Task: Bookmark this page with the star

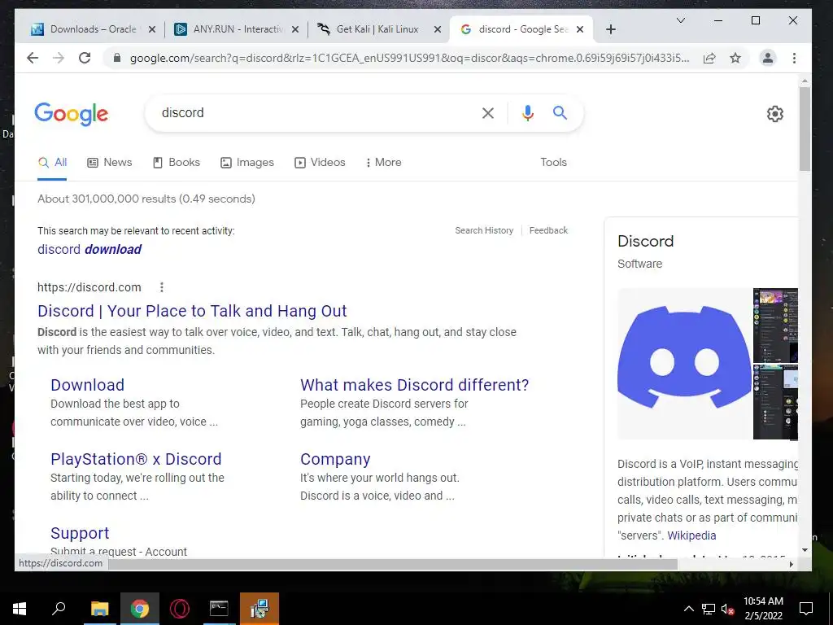Action: [x=735, y=58]
